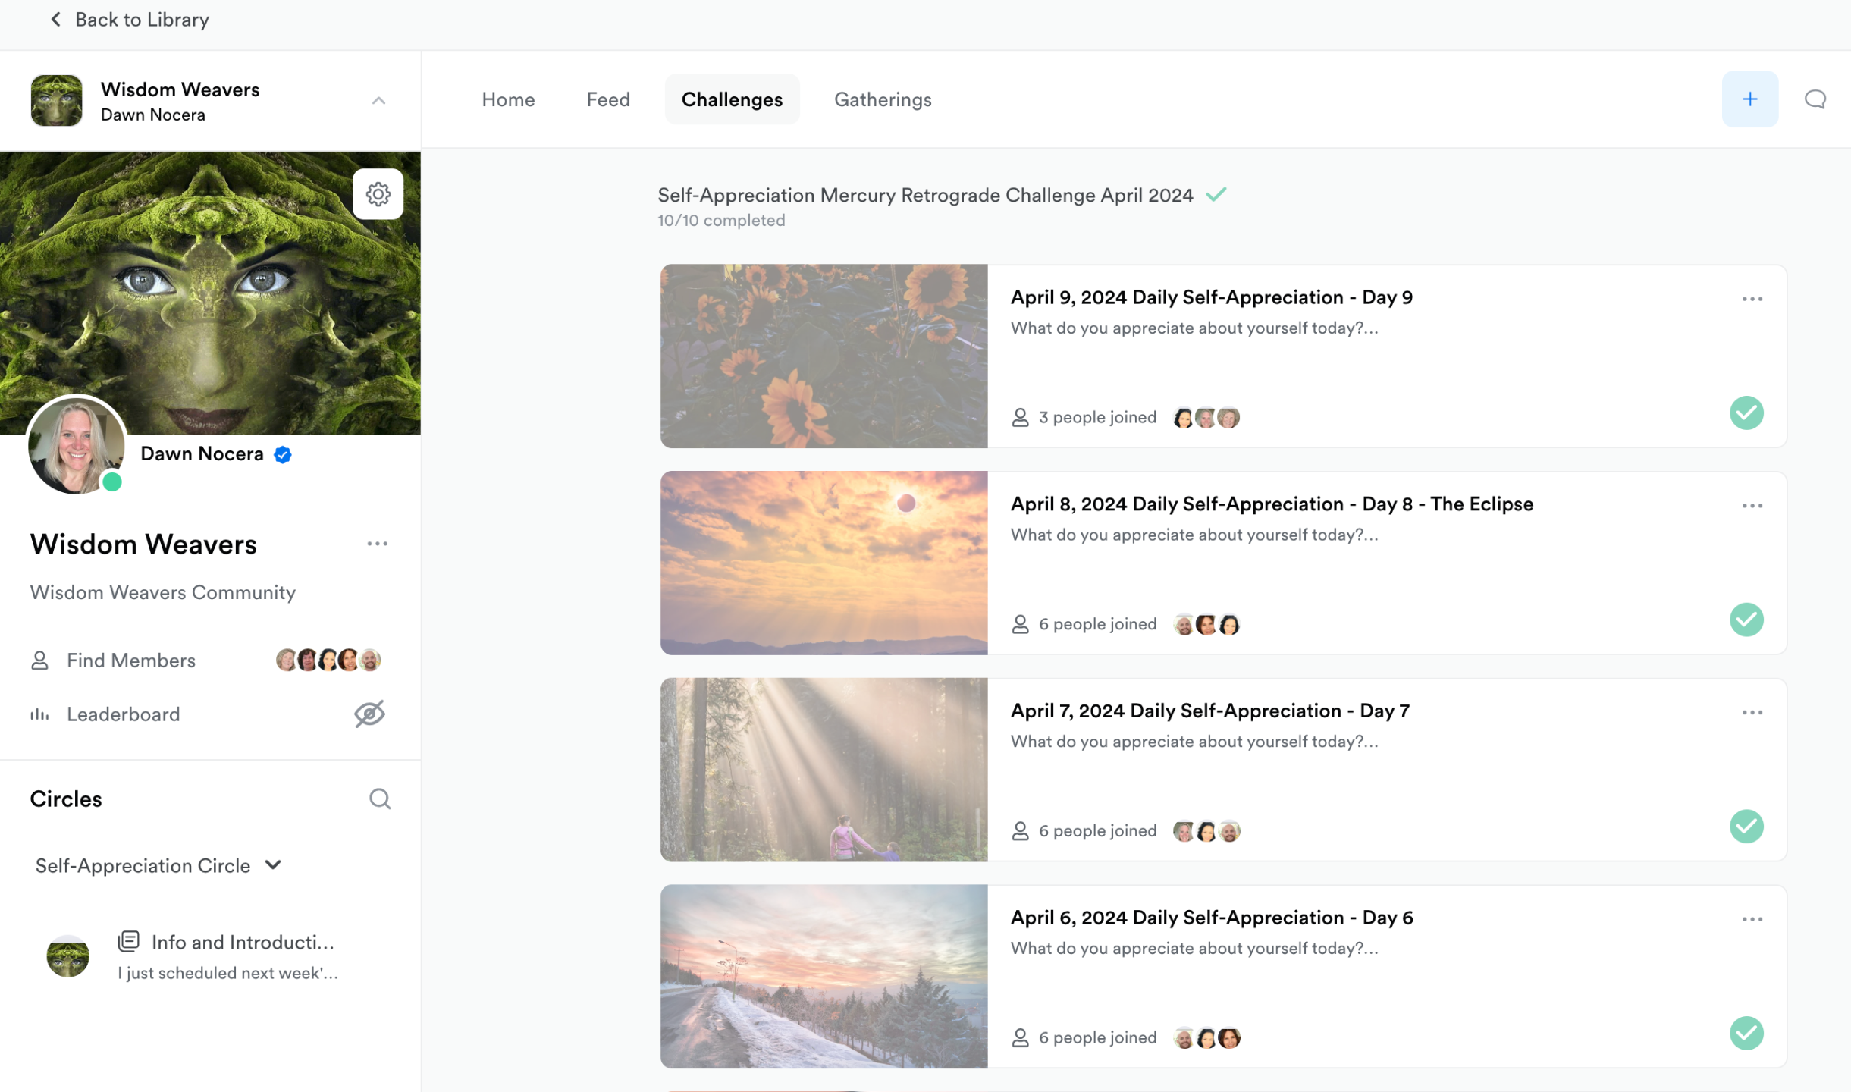Viewport: 1851px width, 1092px height.
Task: Collapse the Wisdom Weavers community chevron
Action: [378, 101]
